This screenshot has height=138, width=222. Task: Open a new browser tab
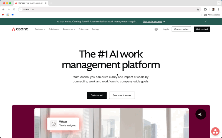(51, 3)
